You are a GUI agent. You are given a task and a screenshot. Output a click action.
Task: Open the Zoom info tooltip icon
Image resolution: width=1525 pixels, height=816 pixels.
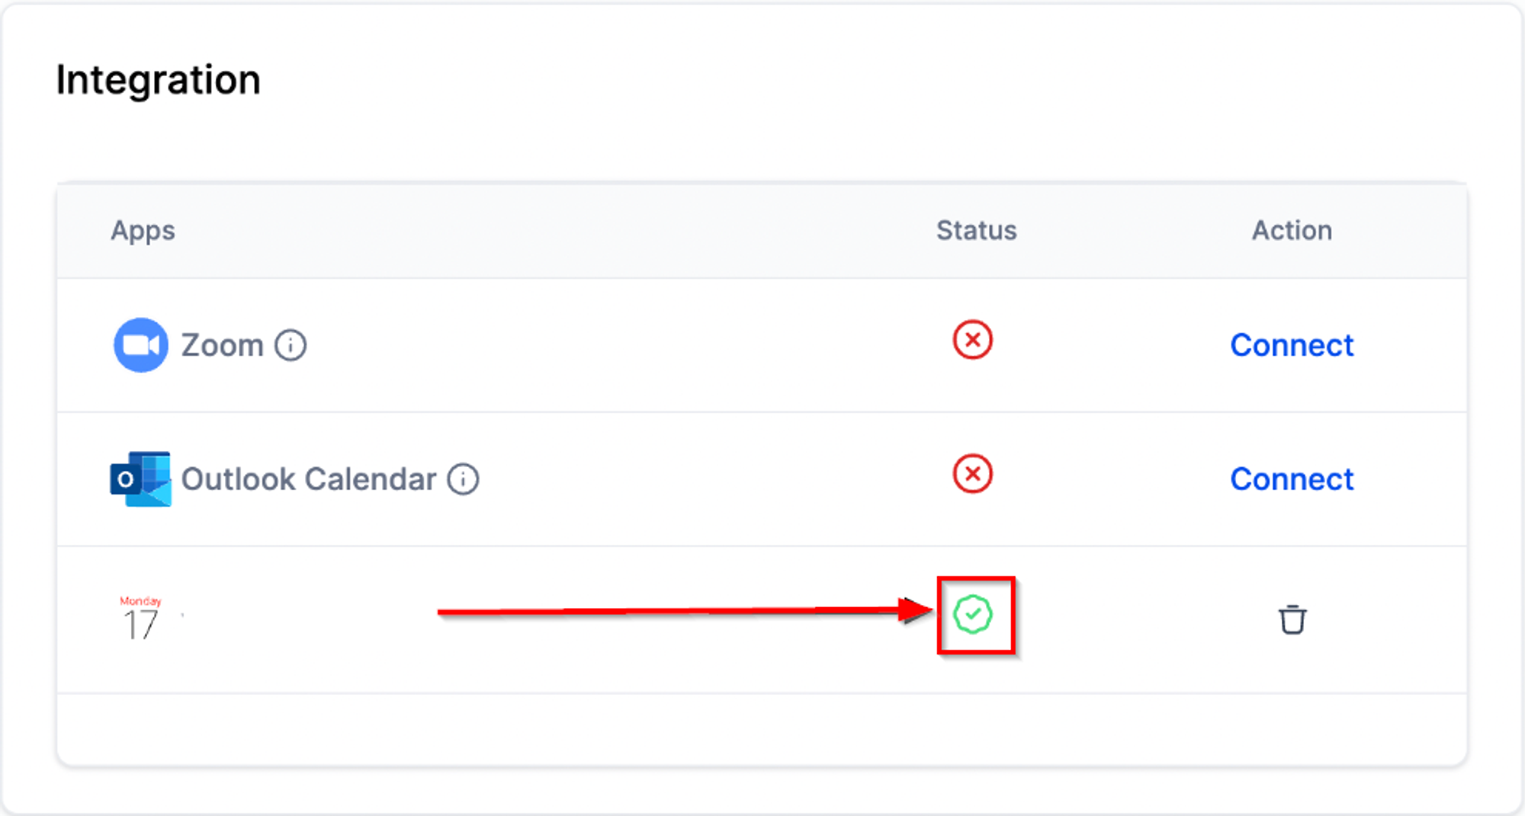(291, 345)
